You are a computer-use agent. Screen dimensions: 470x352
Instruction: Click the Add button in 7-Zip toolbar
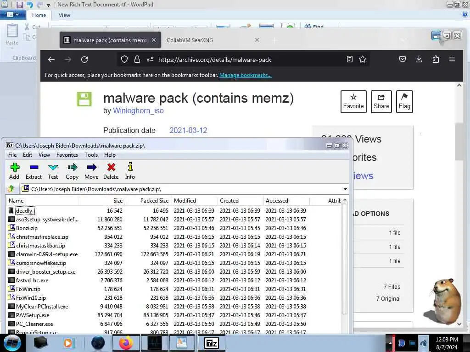(14, 171)
